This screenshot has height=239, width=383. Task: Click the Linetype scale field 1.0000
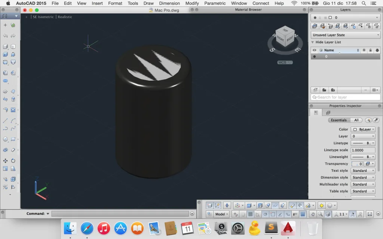363,150
